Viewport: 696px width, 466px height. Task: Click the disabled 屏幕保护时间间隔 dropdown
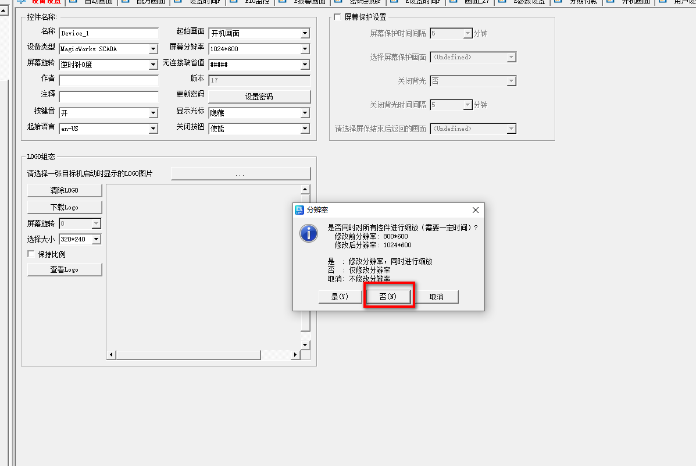[451, 33]
